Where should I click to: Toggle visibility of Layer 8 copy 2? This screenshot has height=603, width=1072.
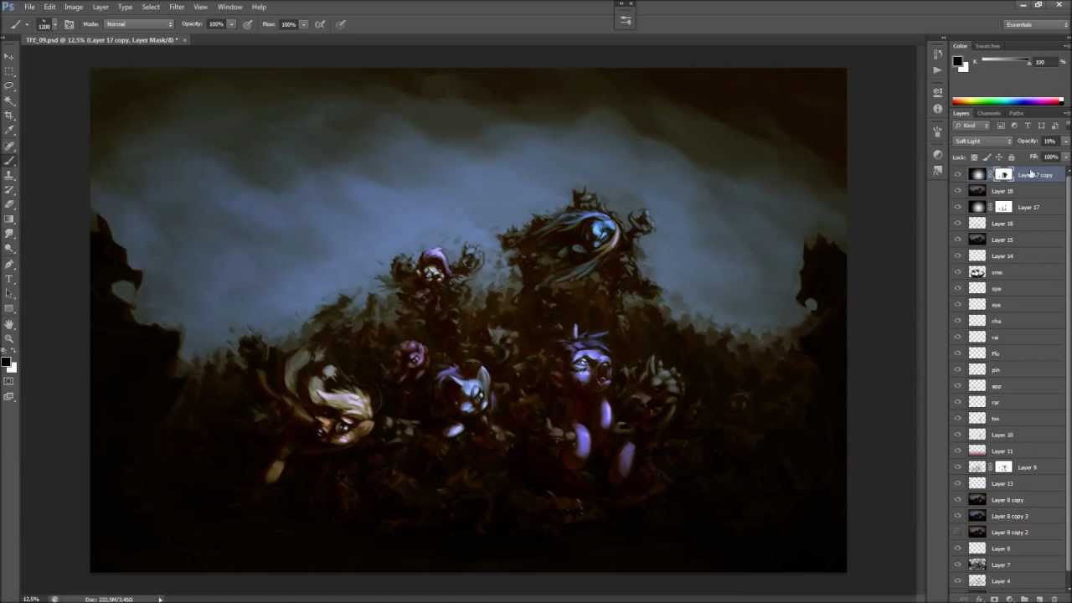(x=958, y=533)
